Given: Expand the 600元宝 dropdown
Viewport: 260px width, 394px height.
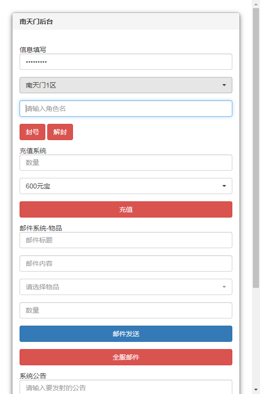Looking at the screenshot, I should 126,186.
